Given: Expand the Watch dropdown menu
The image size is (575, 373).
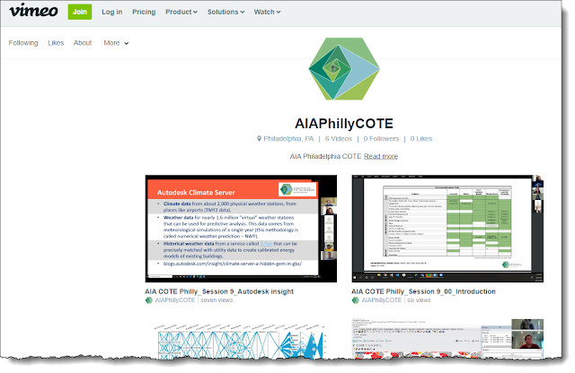Looking at the screenshot, I should [x=267, y=12].
